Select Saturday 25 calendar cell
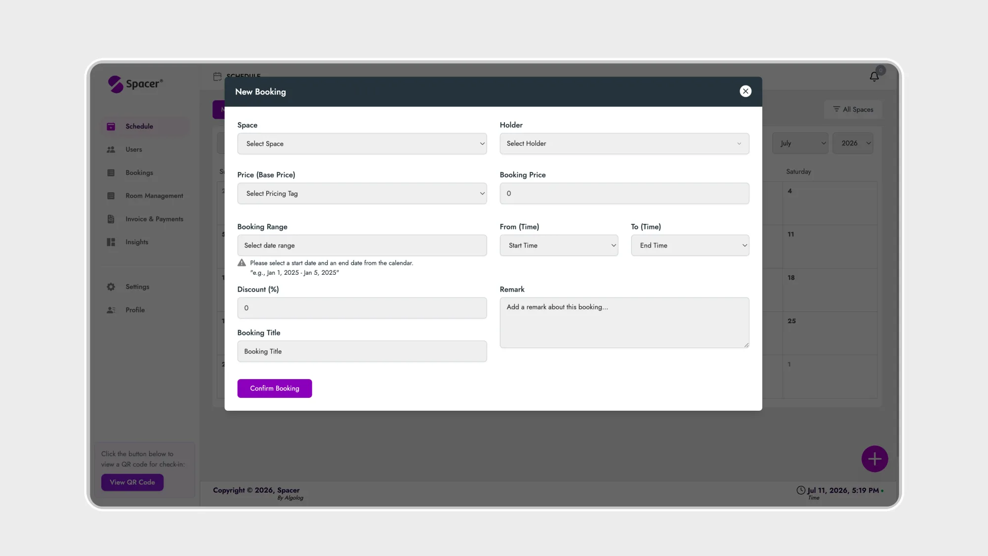The height and width of the screenshot is (556, 988). click(x=830, y=334)
